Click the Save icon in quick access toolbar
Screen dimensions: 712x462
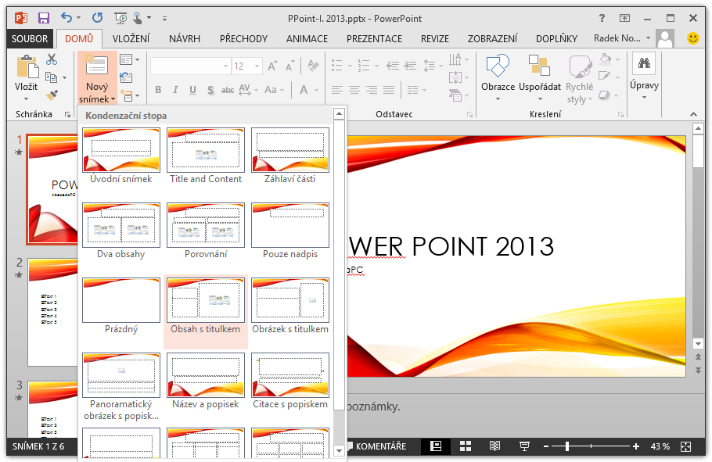click(x=44, y=18)
